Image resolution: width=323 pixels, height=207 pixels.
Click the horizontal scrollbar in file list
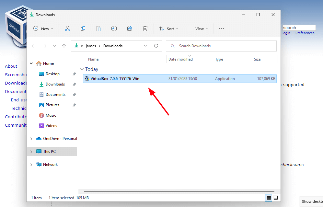pos(179,191)
